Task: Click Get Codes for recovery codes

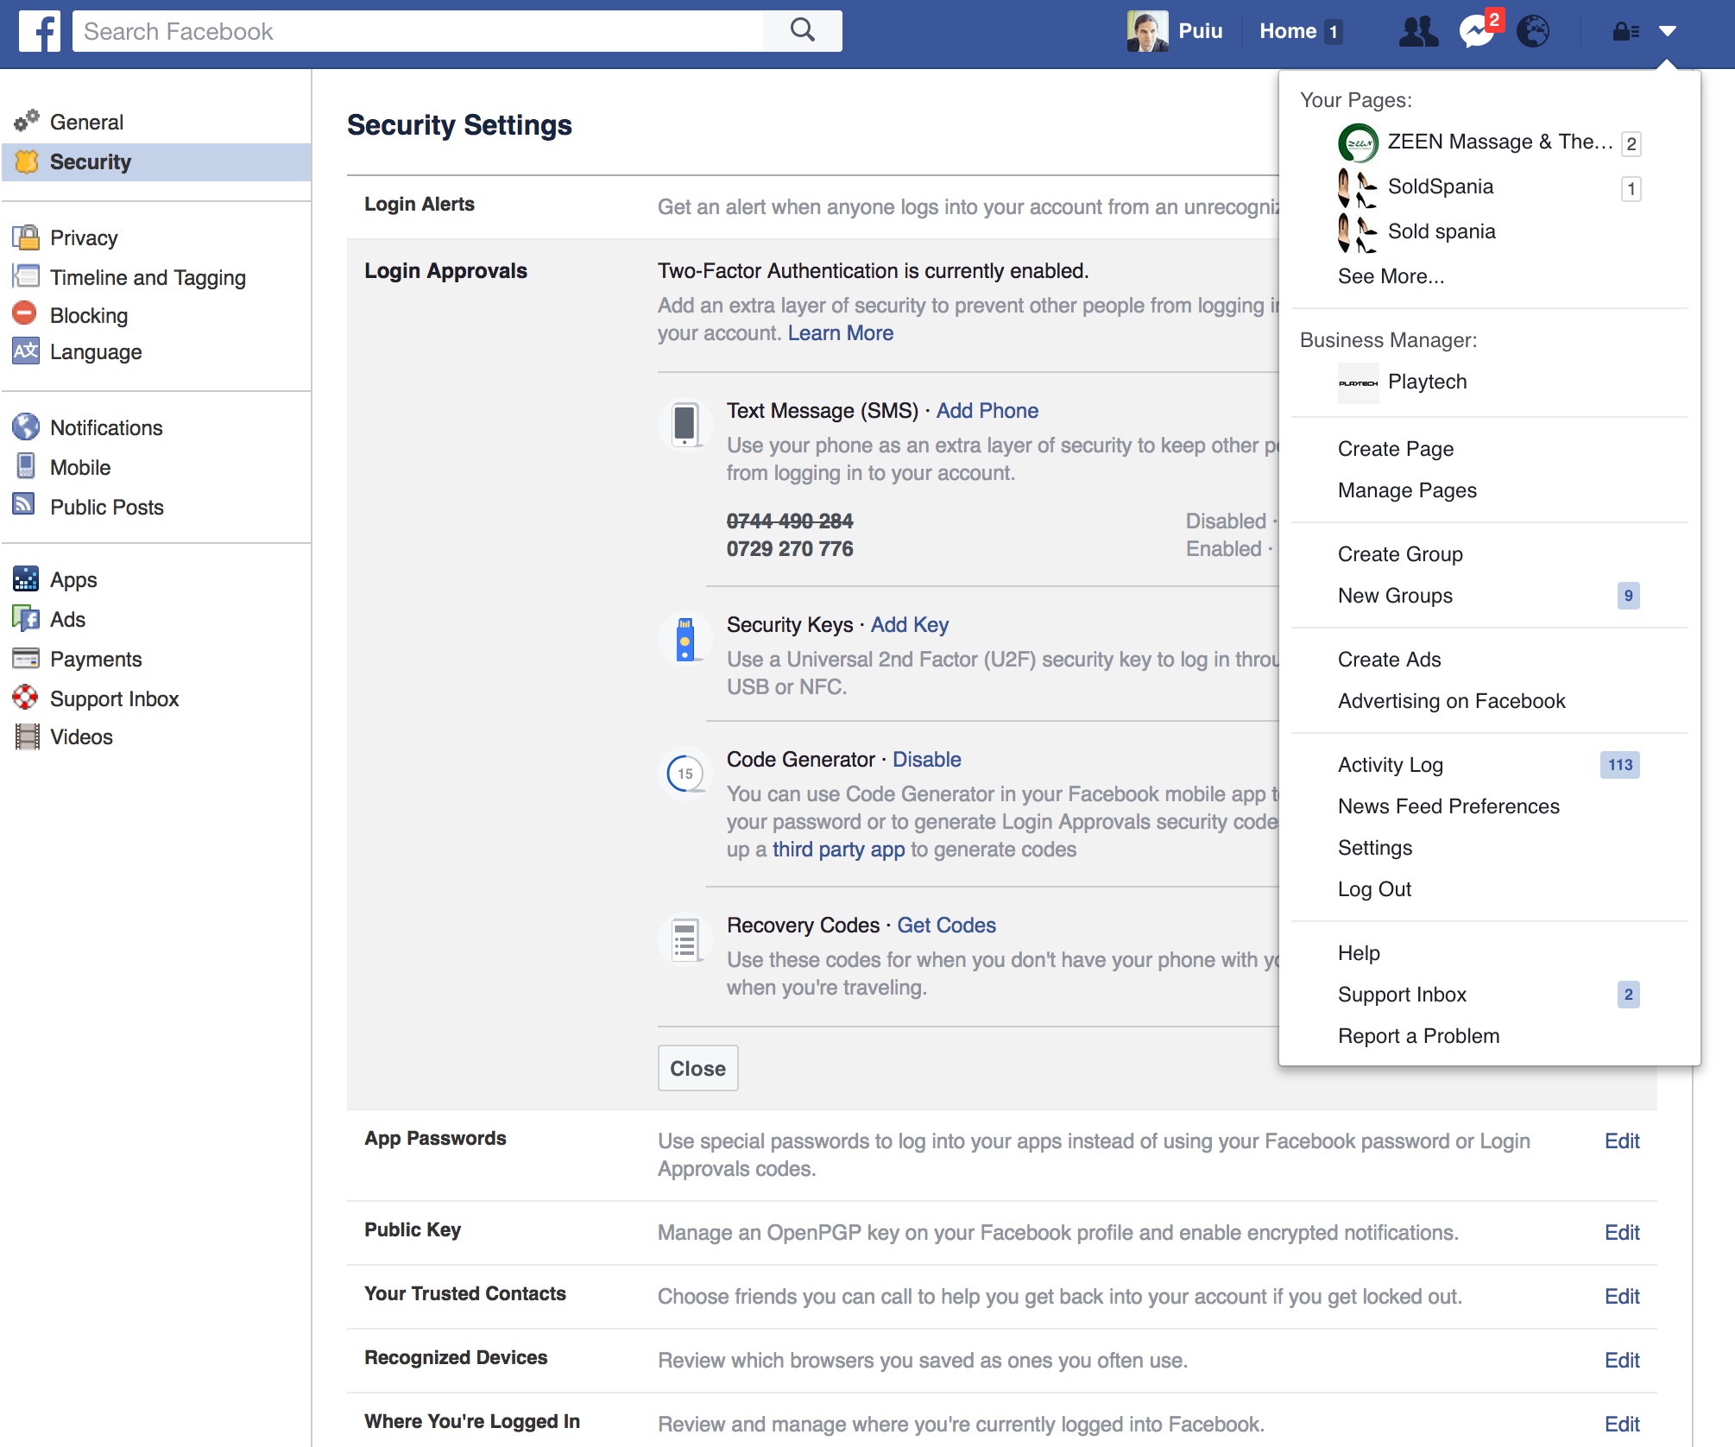Action: point(946,926)
